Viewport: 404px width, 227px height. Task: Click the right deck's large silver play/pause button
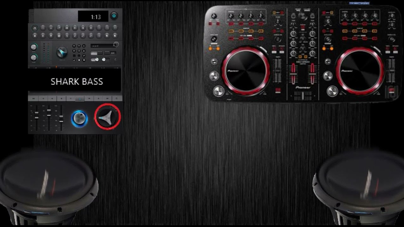point(332,91)
